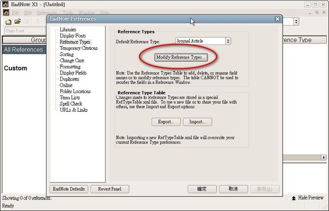
Task: Click the Plain Font selector field
Action: [25, 31]
